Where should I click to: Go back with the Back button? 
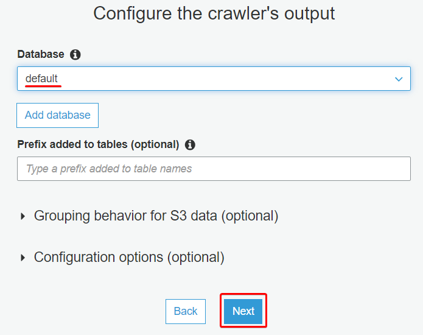[186, 311]
